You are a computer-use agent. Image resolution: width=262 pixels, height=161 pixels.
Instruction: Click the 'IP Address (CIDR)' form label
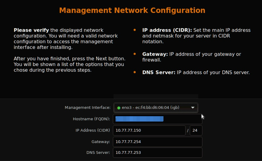pyautogui.click(x=93, y=130)
